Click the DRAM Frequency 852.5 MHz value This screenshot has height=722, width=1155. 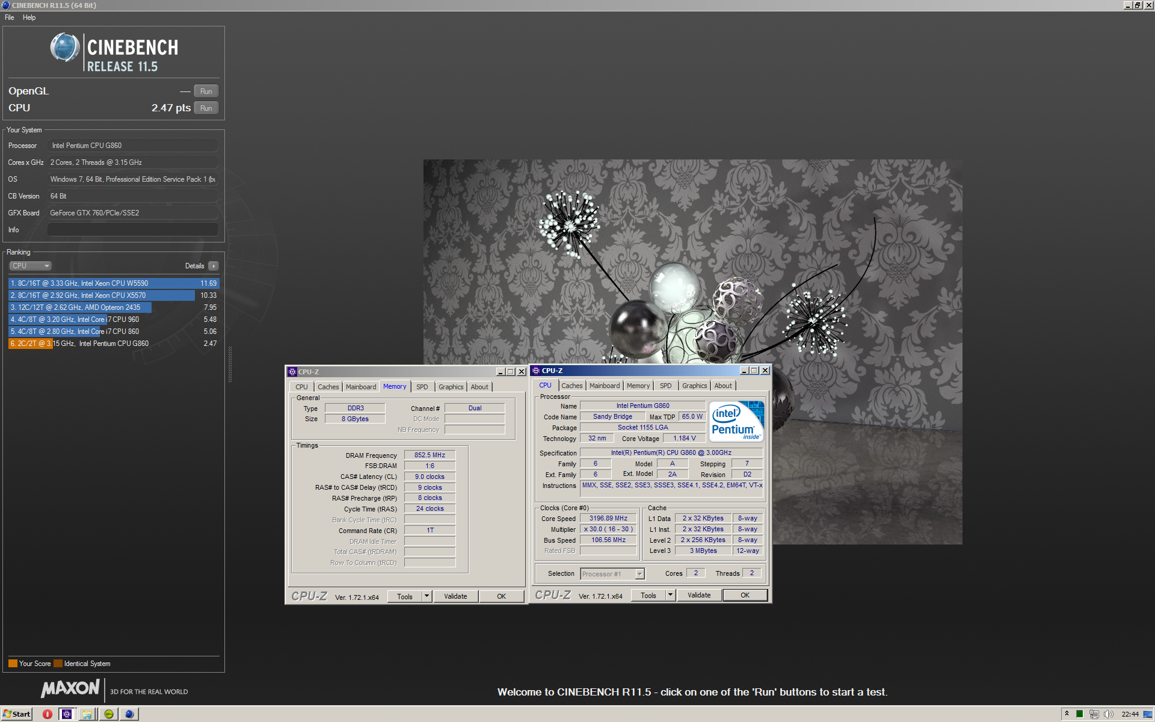tap(430, 455)
